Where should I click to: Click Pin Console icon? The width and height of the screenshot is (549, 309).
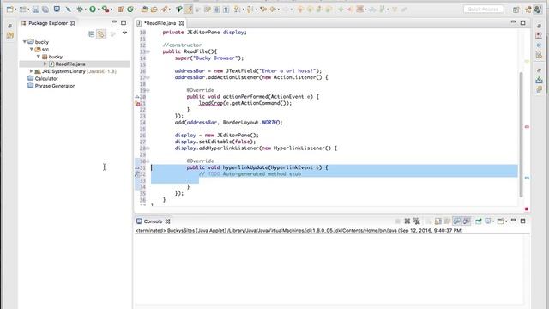pyautogui.click(x=479, y=221)
